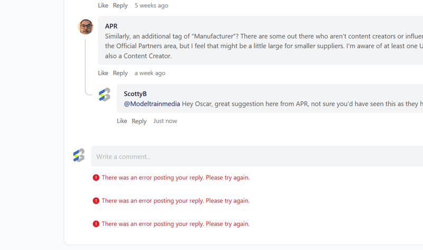This screenshot has width=423, height=250.
Task: Reply to the comment from 5 weeks ago
Action: (x=120, y=5)
